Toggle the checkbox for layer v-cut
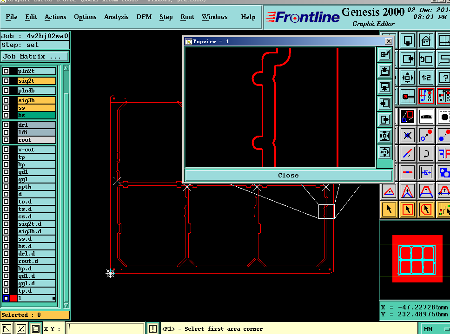The width and height of the screenshot is (450, 334). coord(6,150)
